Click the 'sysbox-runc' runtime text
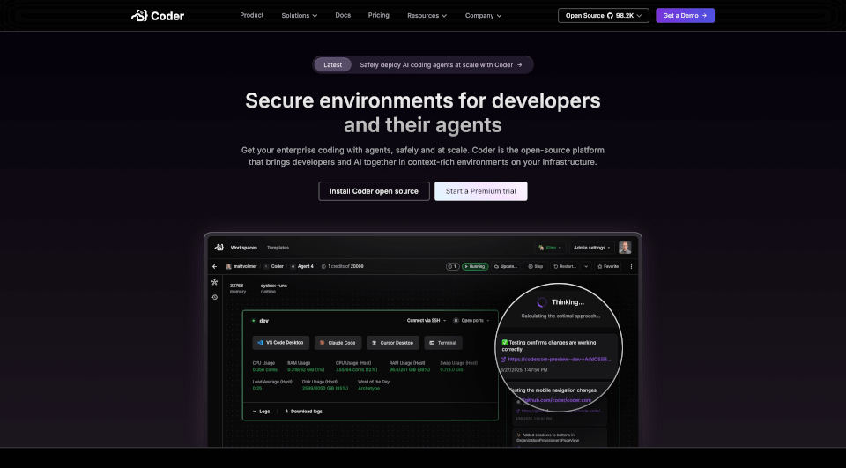The image size is (846, 468). tap(273, 286)
